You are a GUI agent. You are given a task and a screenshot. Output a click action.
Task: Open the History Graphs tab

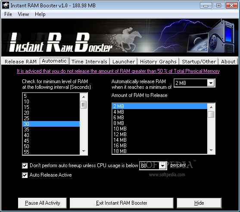click(158, 62)
